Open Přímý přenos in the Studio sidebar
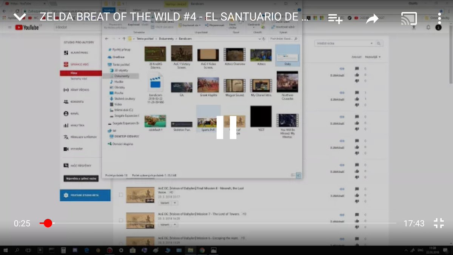The image size is (453, 255). coord(77,90)
